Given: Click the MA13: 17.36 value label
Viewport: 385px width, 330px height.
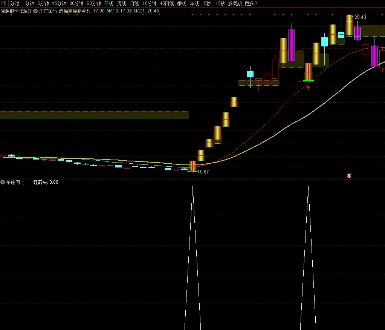Looking at the screenshot, I should click(x=119, y=11).
